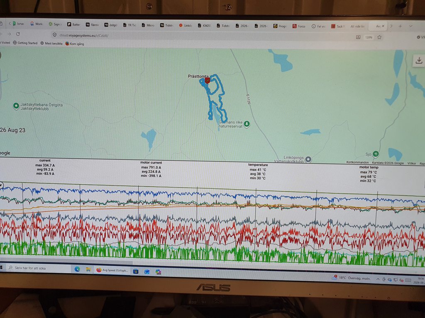Close the active Avg Speed tab
425x318 pixels.
click(x=383, y=26)
